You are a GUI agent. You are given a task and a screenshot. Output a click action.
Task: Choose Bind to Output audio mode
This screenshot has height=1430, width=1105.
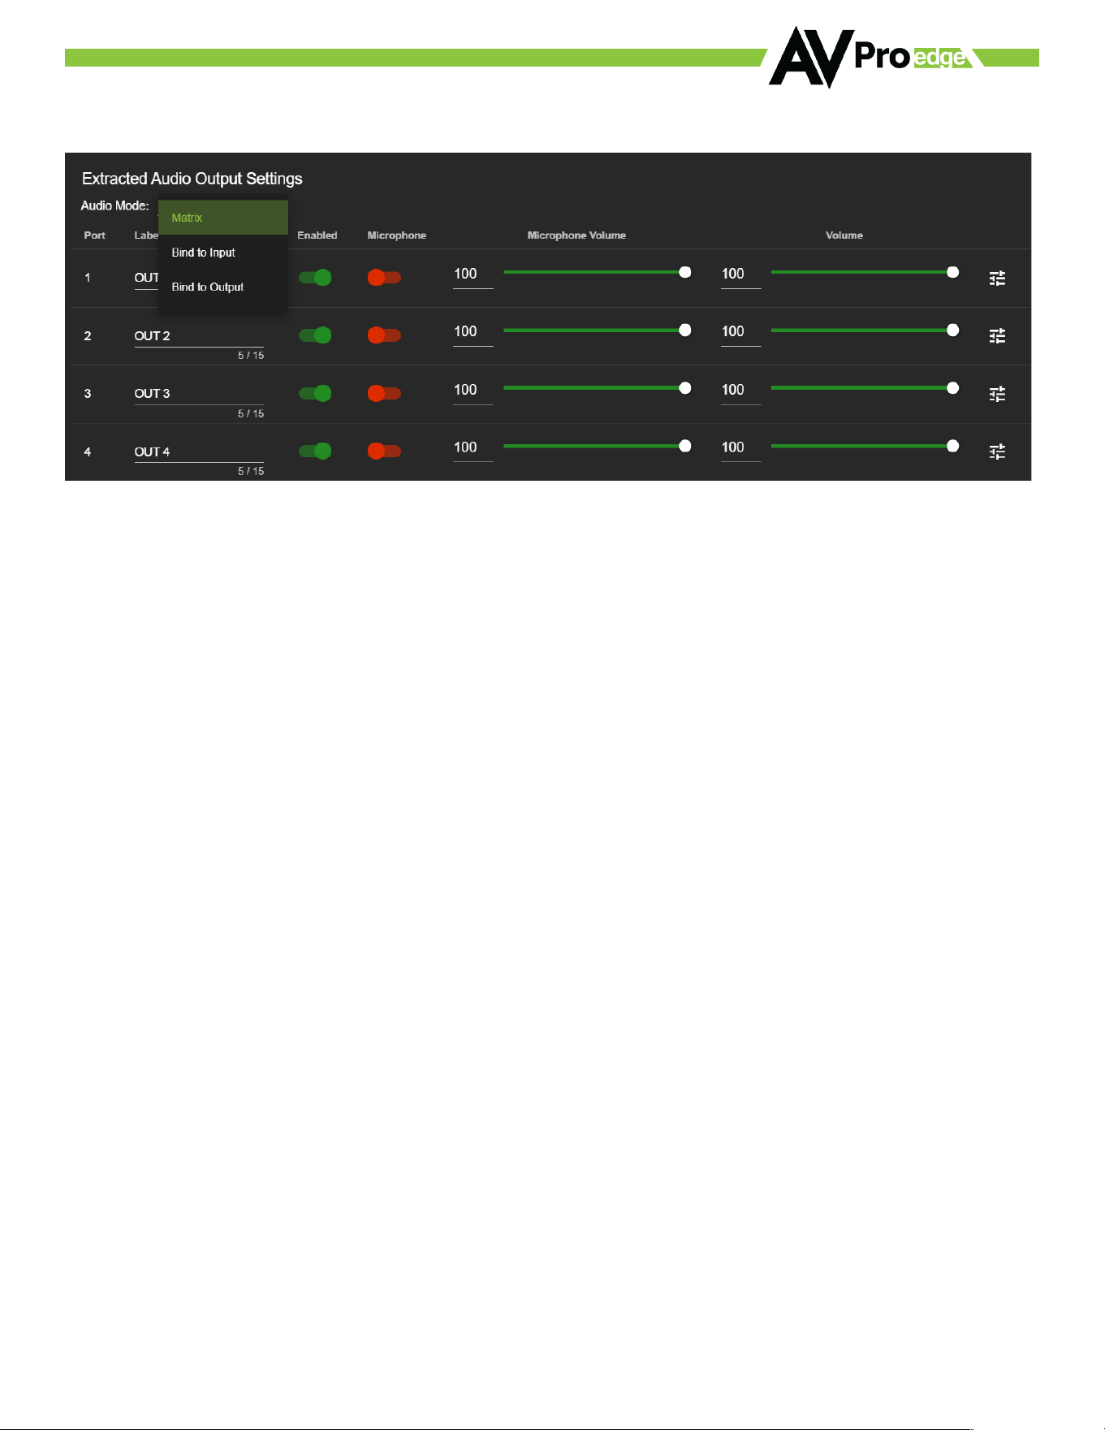[223, 287]
